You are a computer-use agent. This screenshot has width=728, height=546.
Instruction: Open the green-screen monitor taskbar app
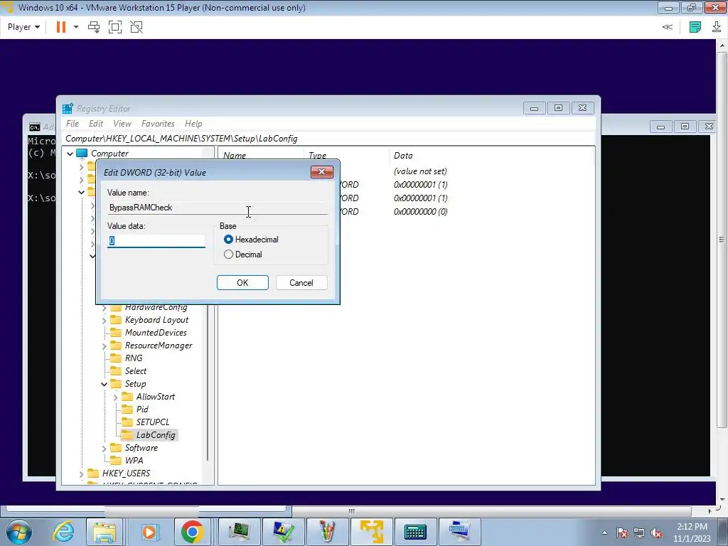click(x=239, y=532)
